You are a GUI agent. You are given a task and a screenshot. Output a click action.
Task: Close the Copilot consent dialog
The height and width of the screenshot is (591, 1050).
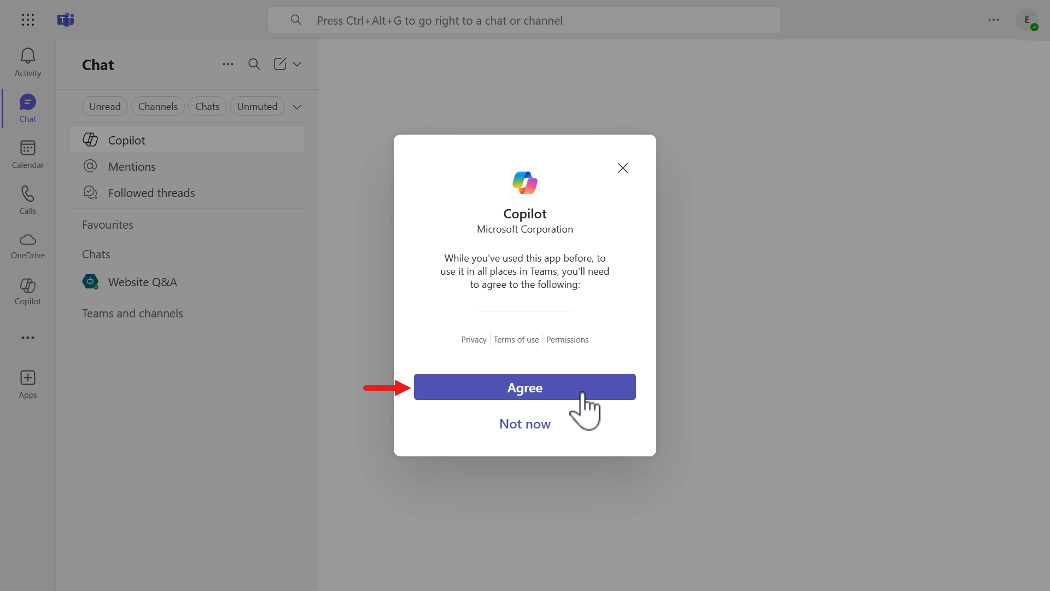[x=622, y=168]
